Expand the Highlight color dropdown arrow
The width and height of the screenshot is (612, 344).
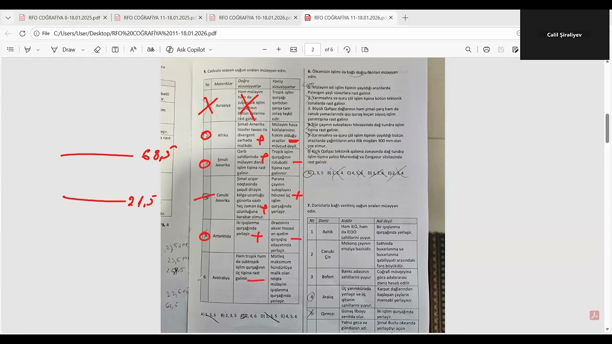pos(38,50)
